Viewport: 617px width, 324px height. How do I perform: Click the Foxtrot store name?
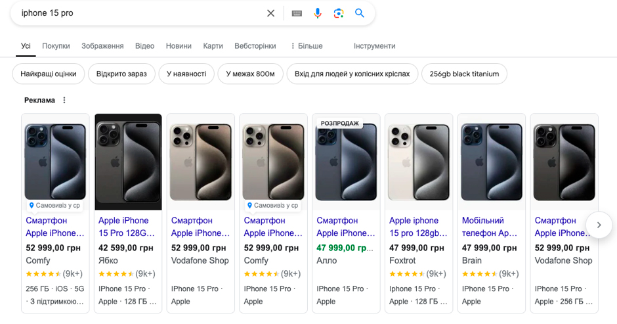pos(402,260)
